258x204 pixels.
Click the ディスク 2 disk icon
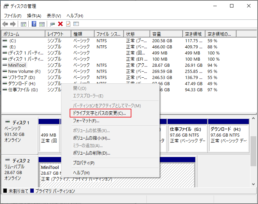(8, 160)
